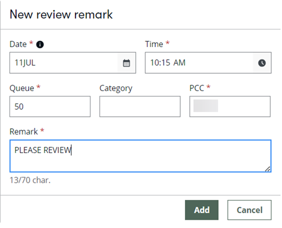Select the Queue field containing 50
Viewport: 282px width, 228px height.
click(x=50, y=107)
